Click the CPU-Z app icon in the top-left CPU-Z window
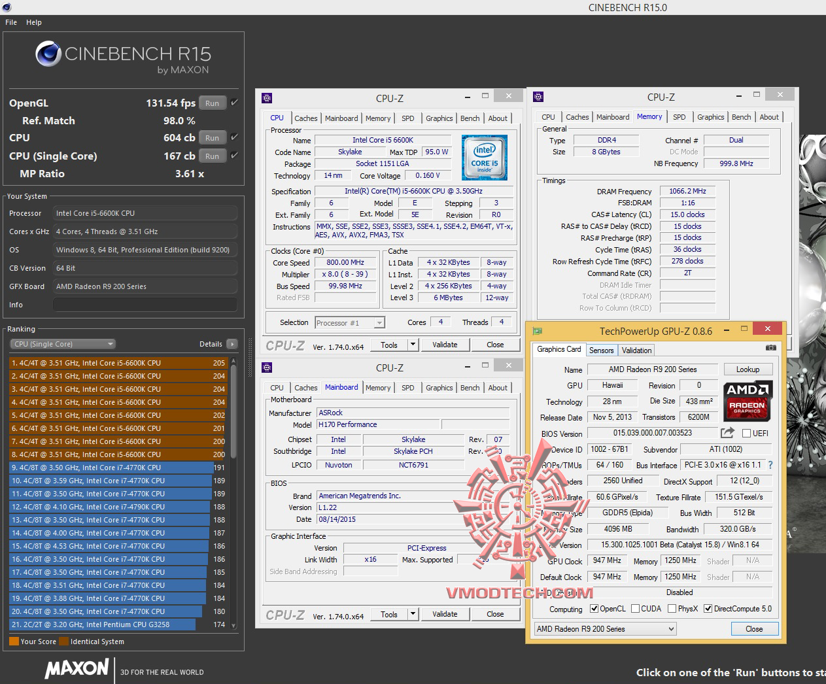 267,98
